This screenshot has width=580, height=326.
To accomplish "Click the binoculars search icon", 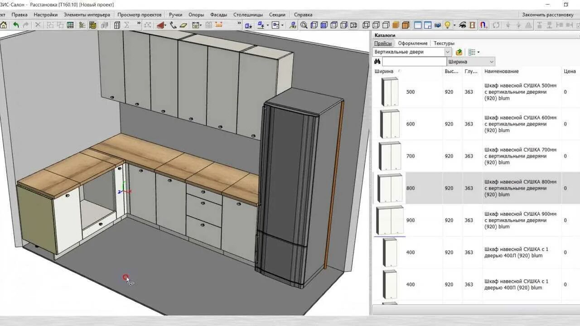I will tap(377, 62).
